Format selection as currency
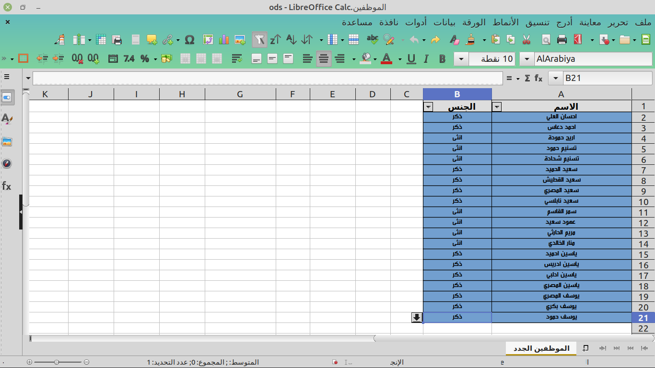This screenshot has width=655, height=368. [x=166, y=59]
